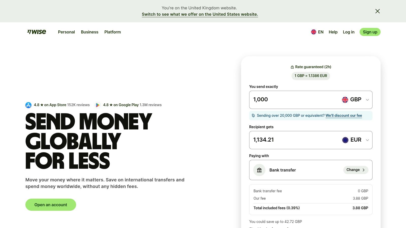Click the 1 GBP = 1.1386 EUR rate badge
The height and width of the screenshot is (228, 406).
click(x=311, y=75)
